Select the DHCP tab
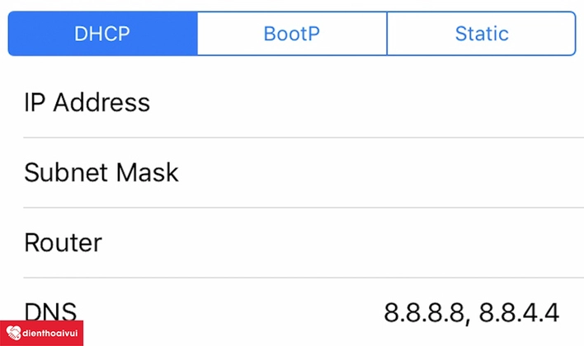The height and width of the screenshot is (346, 584). click(x=103, y=34)
